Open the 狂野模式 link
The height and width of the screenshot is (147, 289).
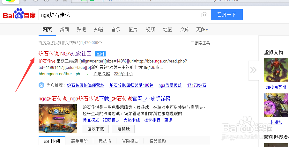pyautogui.click(x=111, y=120)
